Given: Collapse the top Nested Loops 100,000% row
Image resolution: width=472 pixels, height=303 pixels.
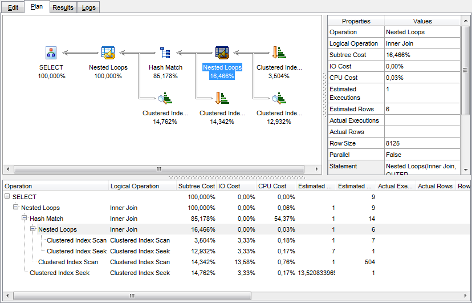Looking at the screenshot, I should click(x=16, y=207).
